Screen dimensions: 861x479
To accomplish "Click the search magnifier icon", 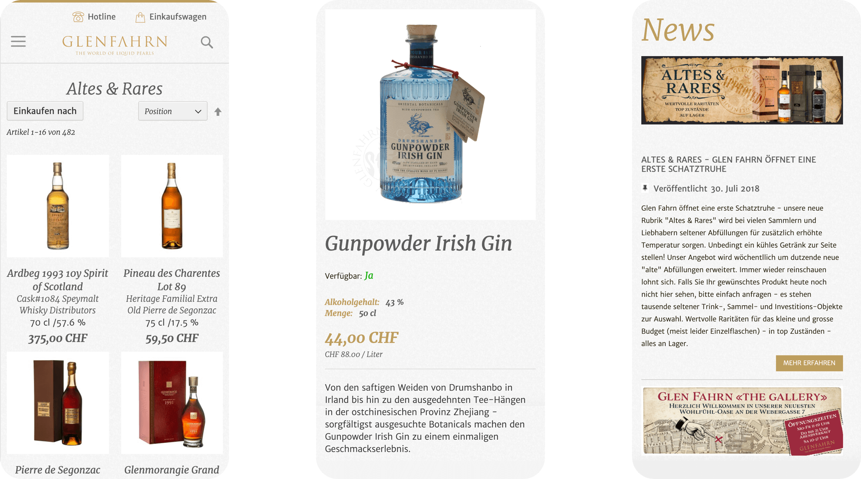I will point(207,42).
